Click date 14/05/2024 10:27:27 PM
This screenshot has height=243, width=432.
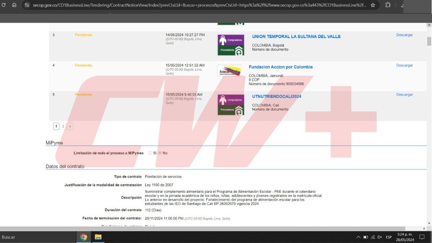(x=185, y=35)
